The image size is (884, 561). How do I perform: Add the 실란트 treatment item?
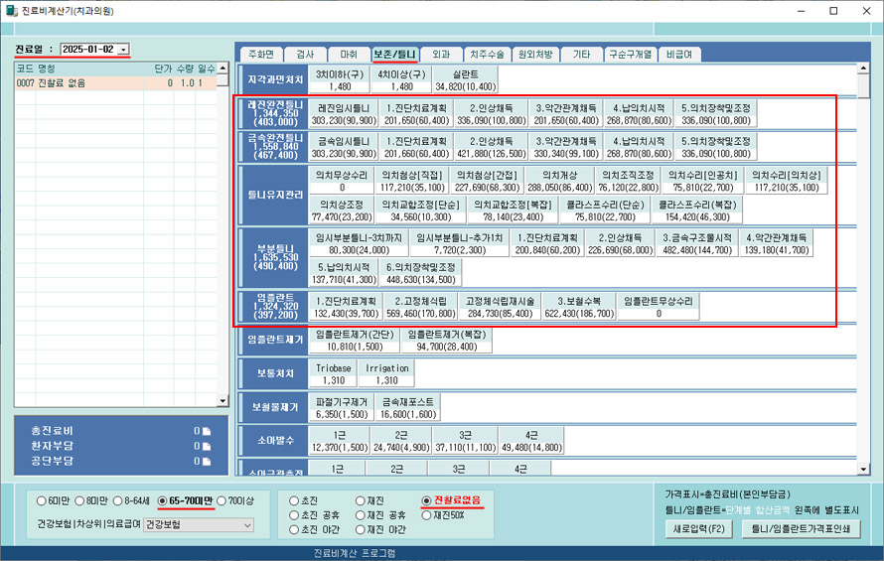[x=465, y=80]
